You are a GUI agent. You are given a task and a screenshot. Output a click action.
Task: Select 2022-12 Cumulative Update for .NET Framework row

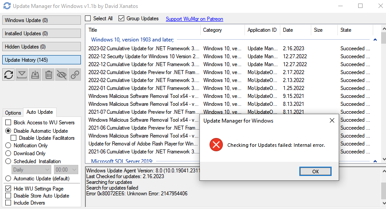point(229,64)
